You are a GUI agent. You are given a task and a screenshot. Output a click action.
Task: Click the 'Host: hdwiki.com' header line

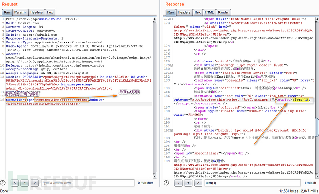tap(22, 23)
